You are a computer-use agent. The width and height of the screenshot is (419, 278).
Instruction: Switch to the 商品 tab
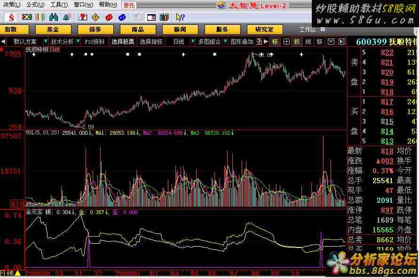(x=138, y=29)
